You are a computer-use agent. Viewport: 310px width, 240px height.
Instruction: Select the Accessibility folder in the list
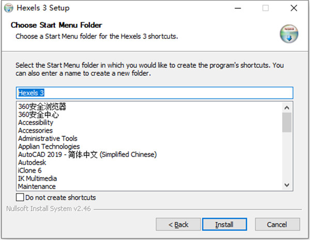(x=36, y=123)
